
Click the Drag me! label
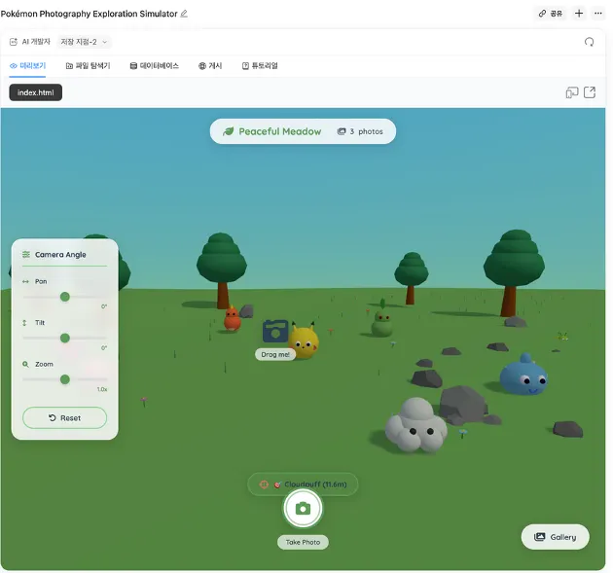click(275, 354)
